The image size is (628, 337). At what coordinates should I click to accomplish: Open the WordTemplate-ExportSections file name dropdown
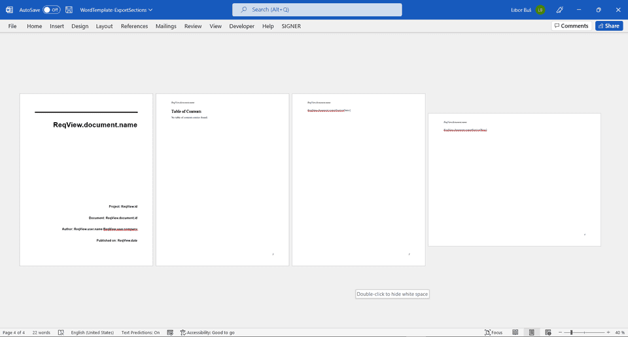116,10
